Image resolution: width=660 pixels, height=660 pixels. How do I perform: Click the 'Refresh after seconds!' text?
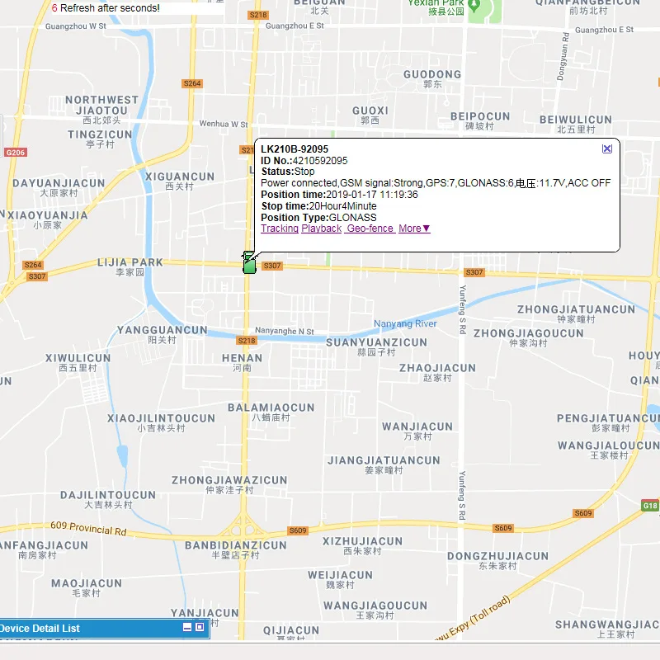tap(110, 8)
